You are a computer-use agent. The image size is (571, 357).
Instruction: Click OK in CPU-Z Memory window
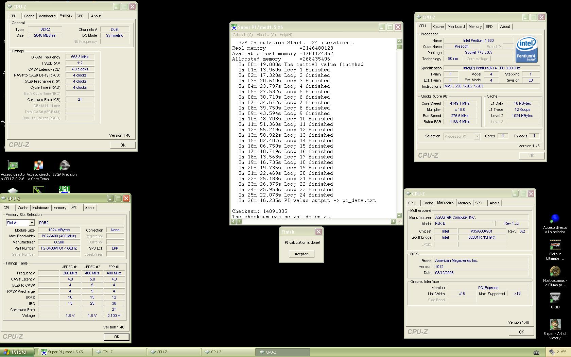(123, 145)
